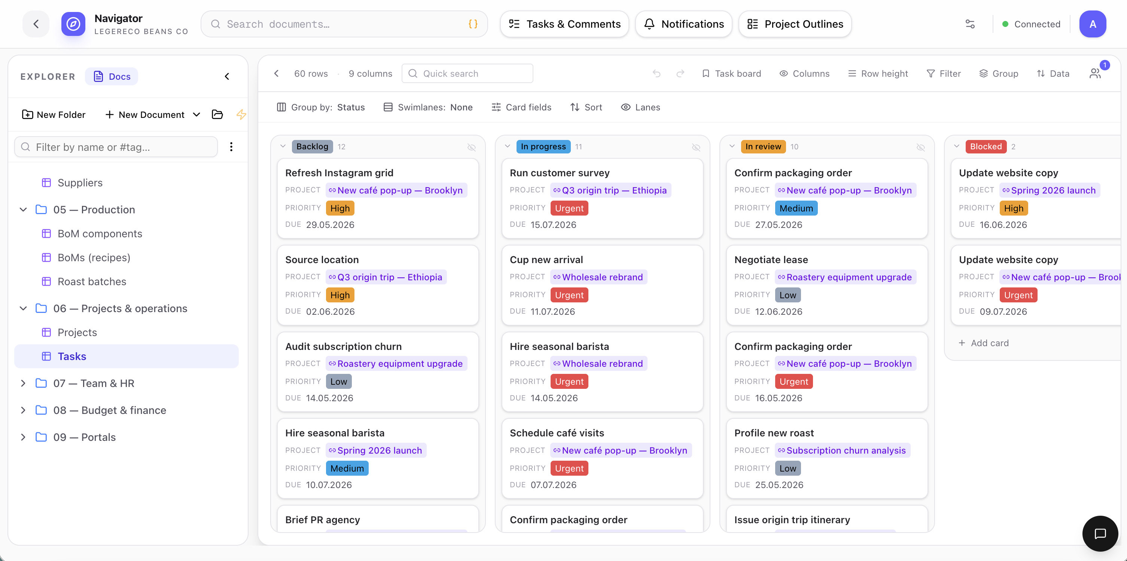Open the Swimlanes: None selector
The image size is (1127, 561).
[428, 107]
